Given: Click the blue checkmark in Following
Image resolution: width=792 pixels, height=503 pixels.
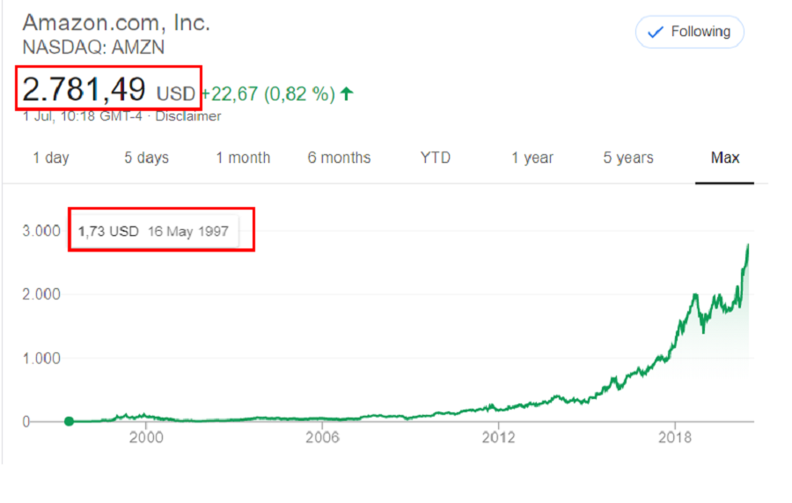Looking at the screenshot, I should tap(655, 33).
